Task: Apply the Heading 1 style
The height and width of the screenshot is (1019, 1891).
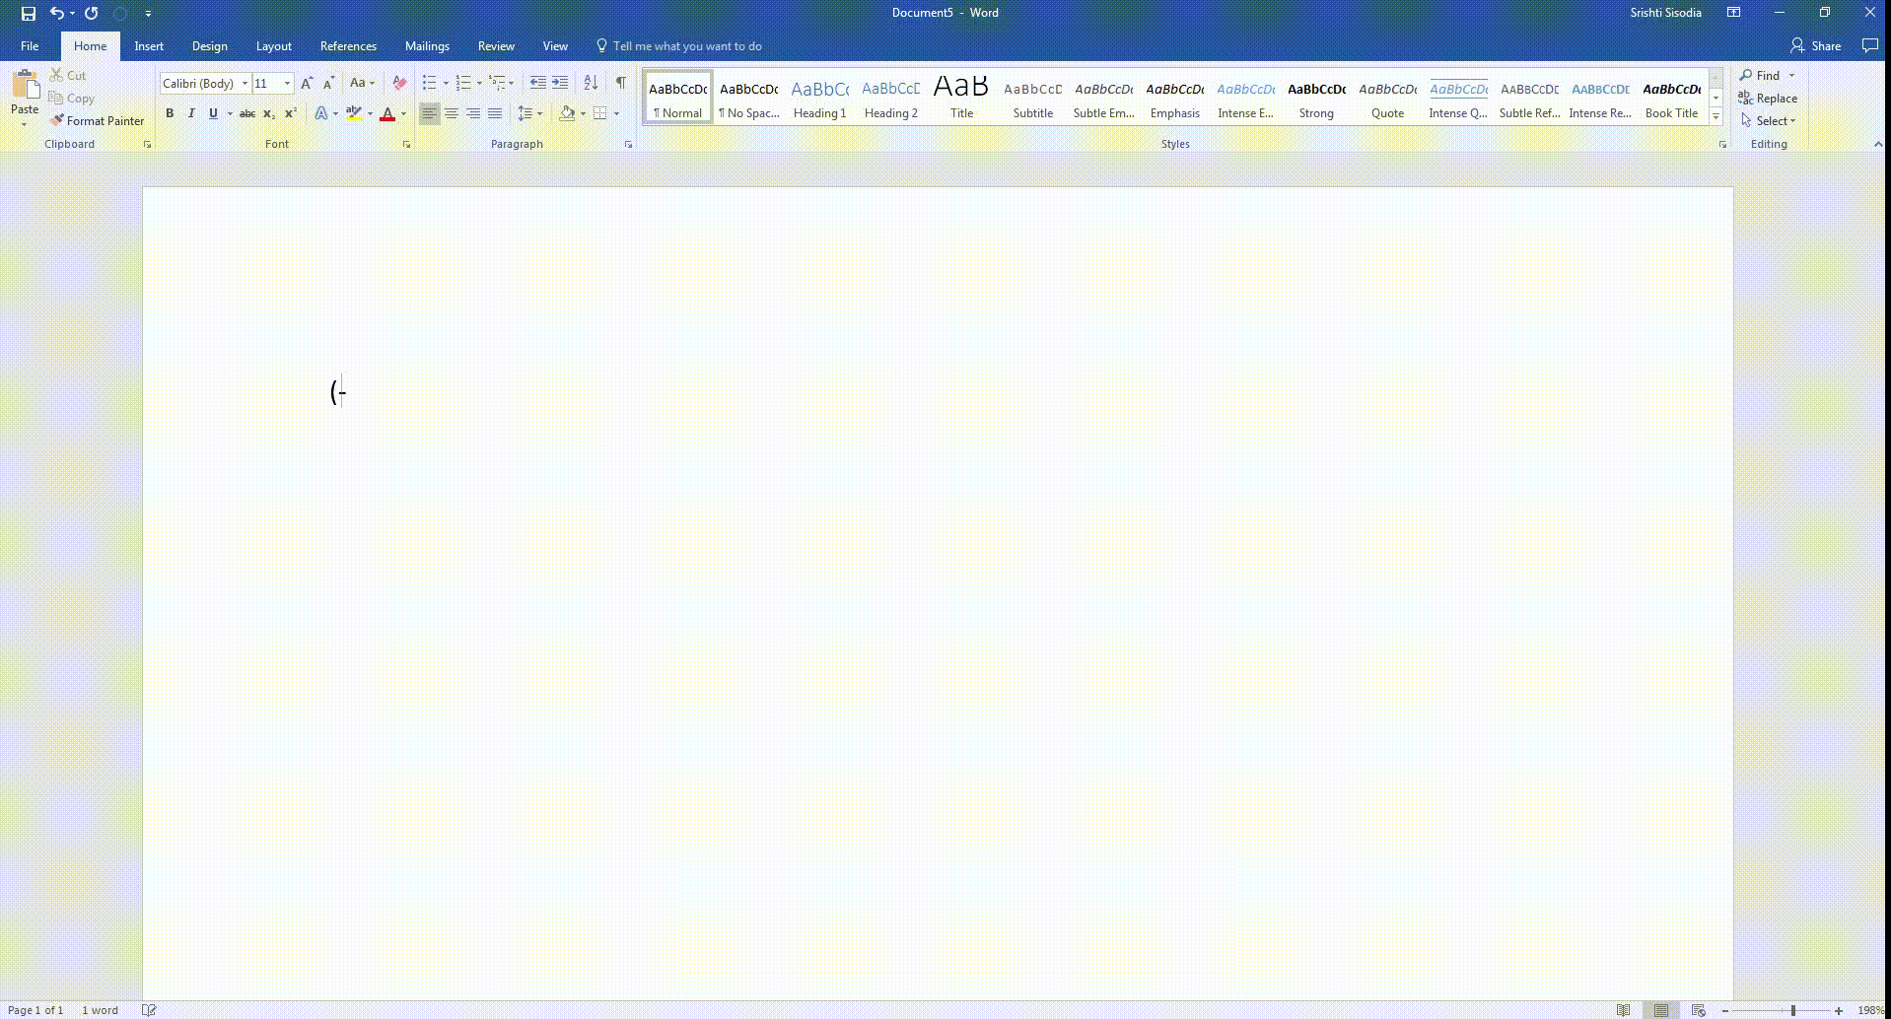Action: click(820, 98)
